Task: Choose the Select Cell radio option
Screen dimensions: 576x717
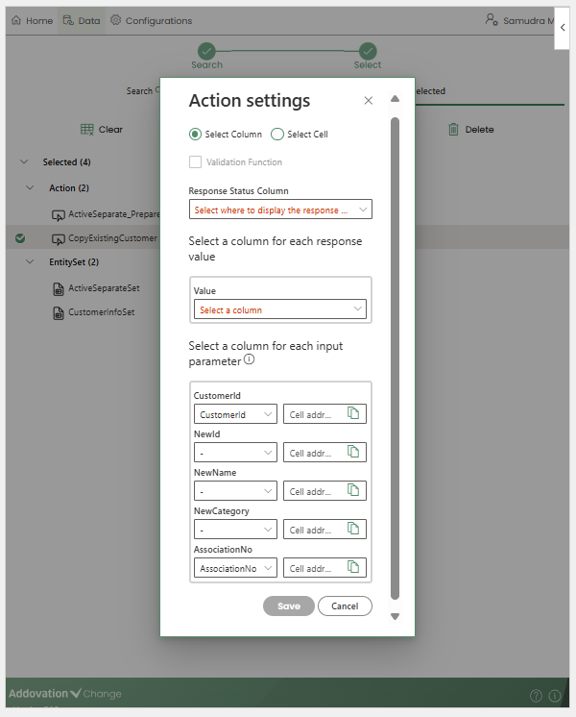Action: click(x=277, y=135)
